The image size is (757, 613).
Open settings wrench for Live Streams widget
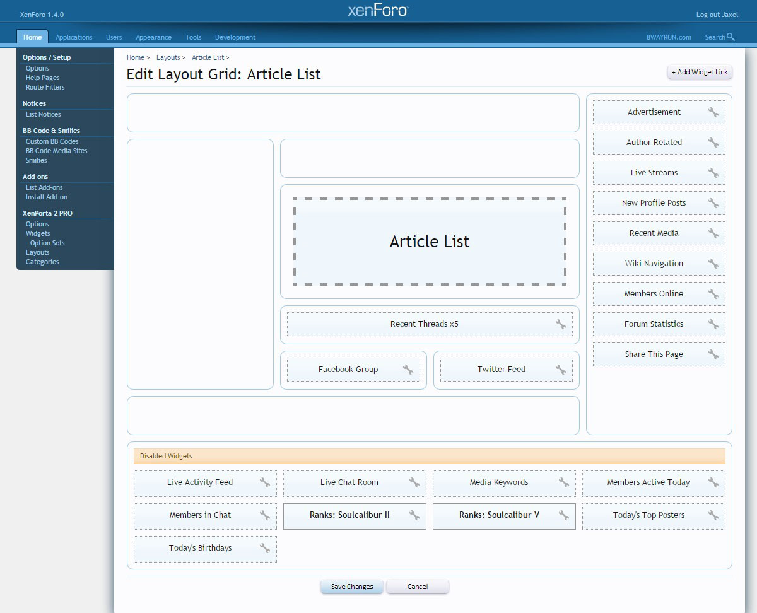pos(713,173)
